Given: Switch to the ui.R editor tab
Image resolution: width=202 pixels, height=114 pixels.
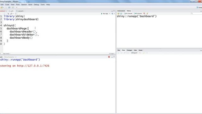Looking at the screenshot, I should [x=11, y=11].
